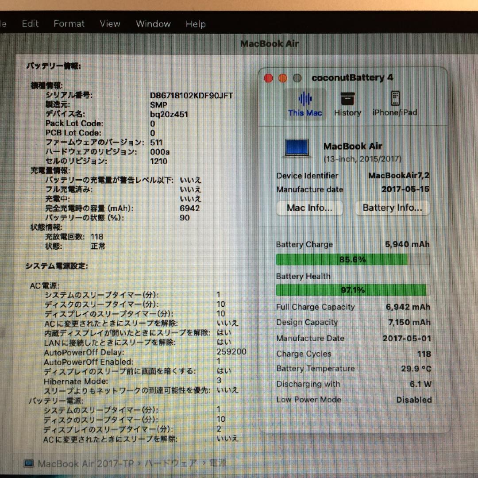This screenshot has width=478, height=478.
Task: Open the Edit menu
Action: (x=30, y=23)
